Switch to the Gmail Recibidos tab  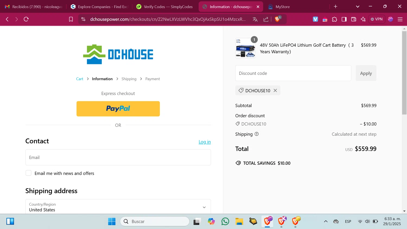[34, 7]
